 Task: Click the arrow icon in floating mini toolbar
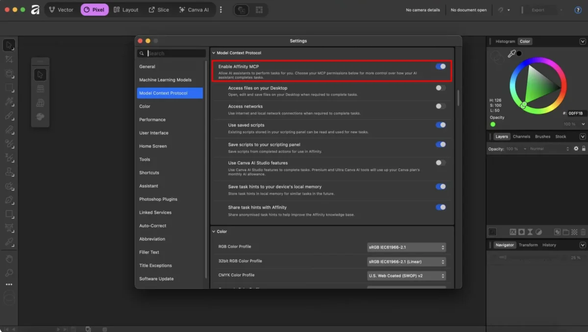point(40,74)
